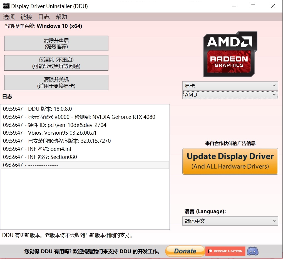Select the highlighted dashed separator log line
The width and height of the screenshot is (283, 259).
tap(85, 165)
